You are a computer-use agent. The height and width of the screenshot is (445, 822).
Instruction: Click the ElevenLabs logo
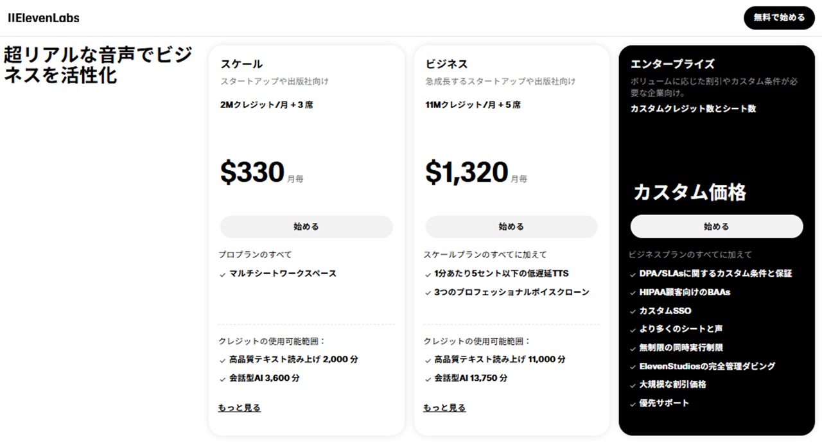coord(44,18)
